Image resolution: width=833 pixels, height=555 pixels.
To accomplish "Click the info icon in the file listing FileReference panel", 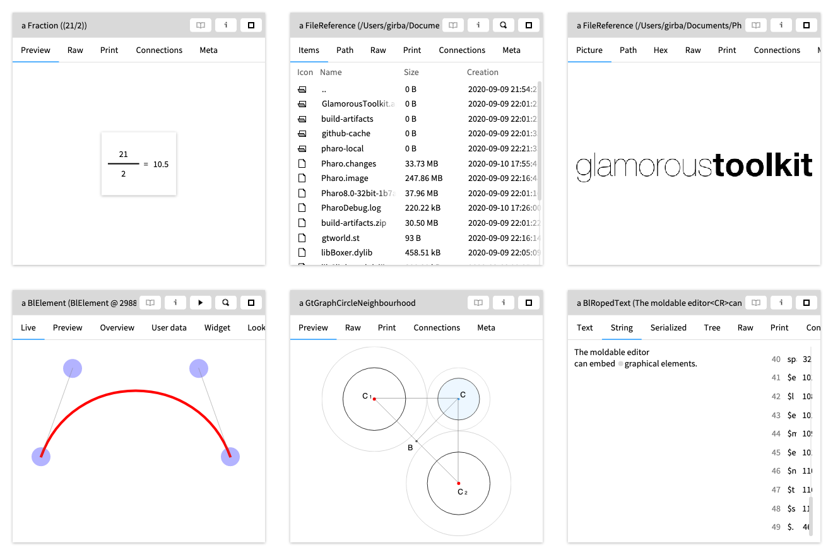I will [478, 25].
